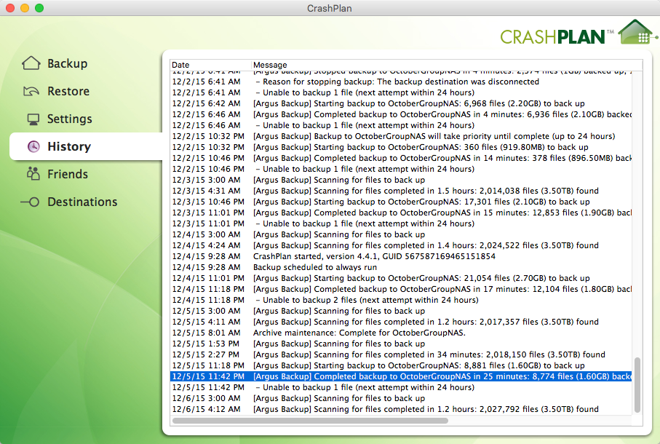This screenshot has height=444, width=660.
Task: Click the yellow minimize window button
Action: (x=25, y=8)
